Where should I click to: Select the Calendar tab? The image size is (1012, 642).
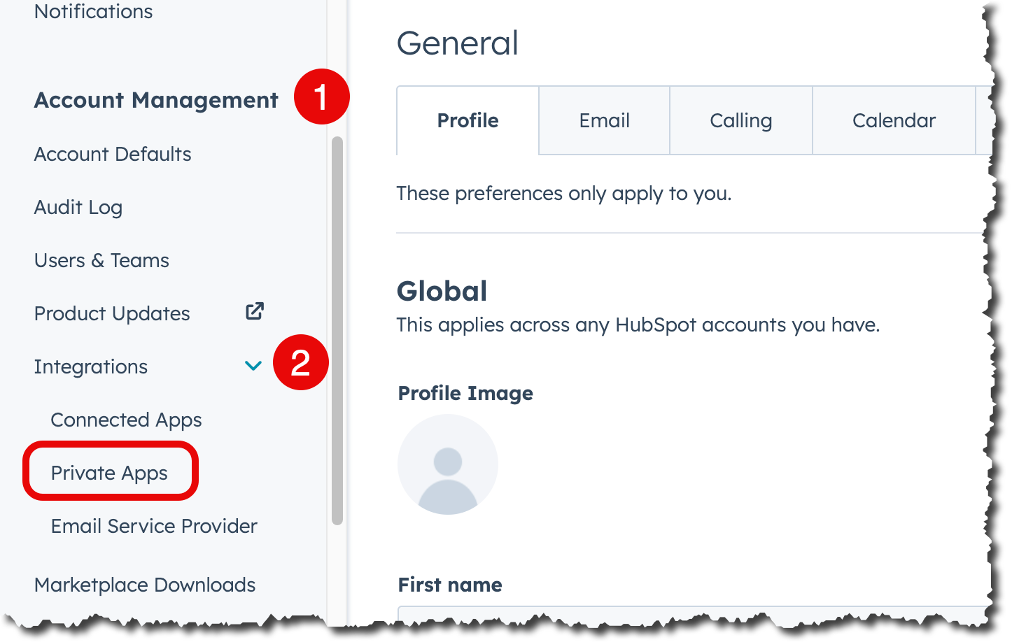(893, 120)
